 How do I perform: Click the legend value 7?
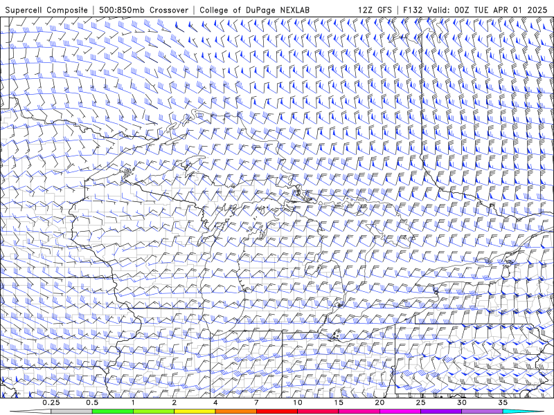[x=256, y=403]
